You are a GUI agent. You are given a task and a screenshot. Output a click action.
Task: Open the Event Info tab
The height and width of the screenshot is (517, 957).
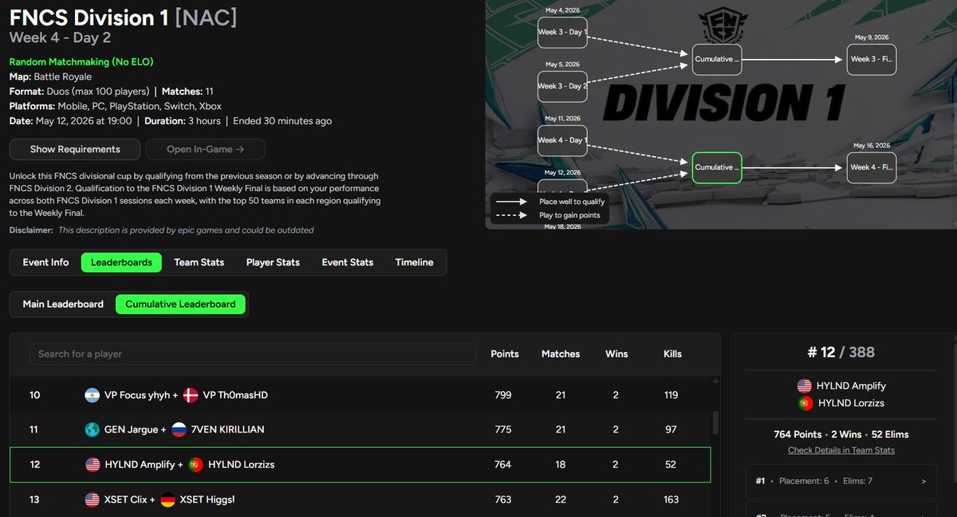[45, 262]
